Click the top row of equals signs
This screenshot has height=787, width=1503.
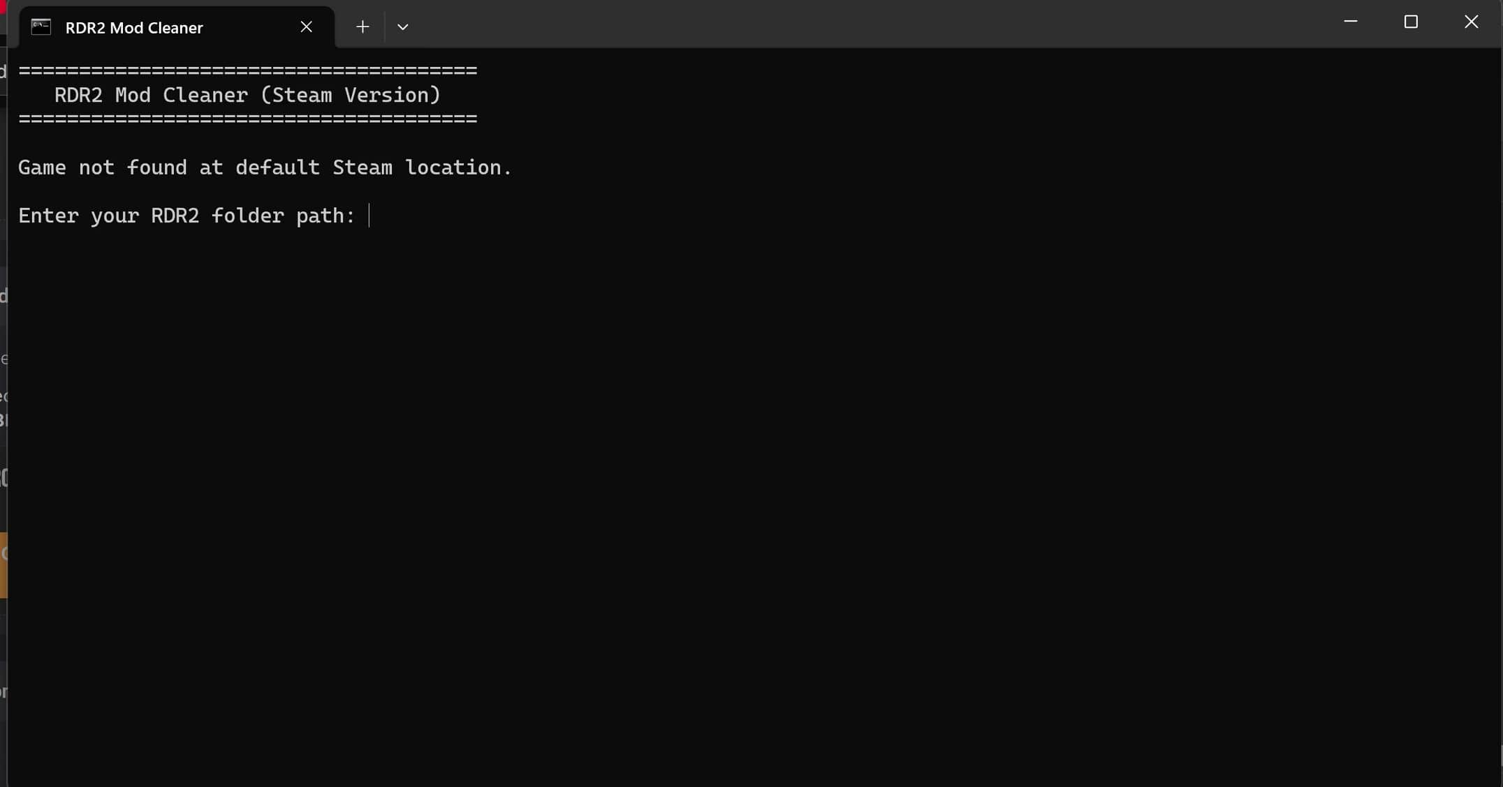point(248,70)
